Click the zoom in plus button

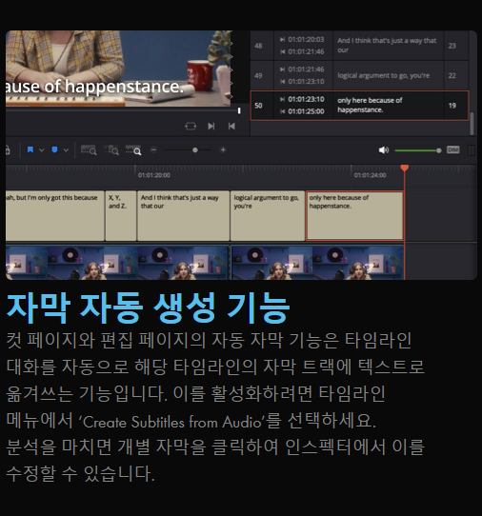[x=223, y=150]
